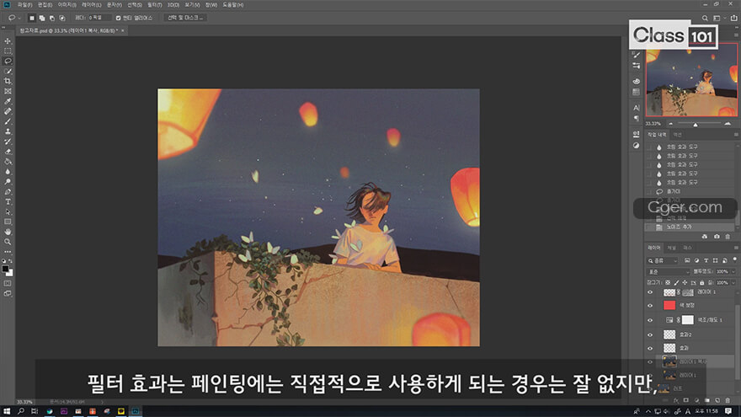
Task: Hide the 효과 layer
Action: [650, 349]
